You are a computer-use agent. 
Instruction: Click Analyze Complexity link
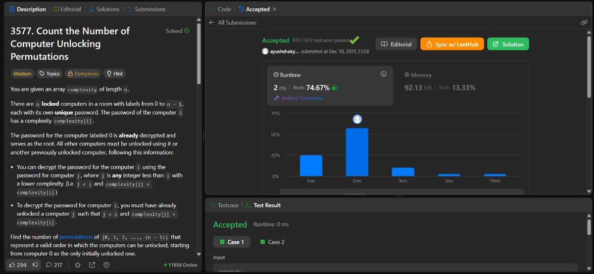(298, 98)
